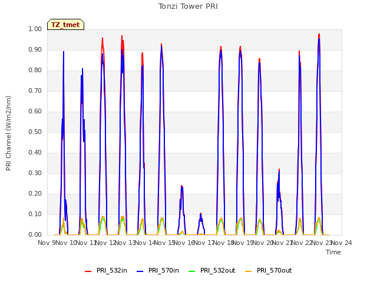The height and width of the screenshot is (282, 377).
Task: Click the tall blue spike near 0.90 on Nov 9
Action: click(x=64, y=52)
